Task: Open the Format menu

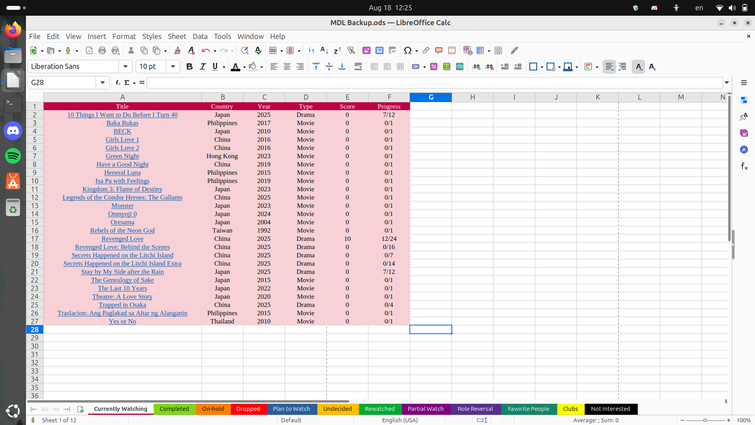Action: tap(124, 36)
